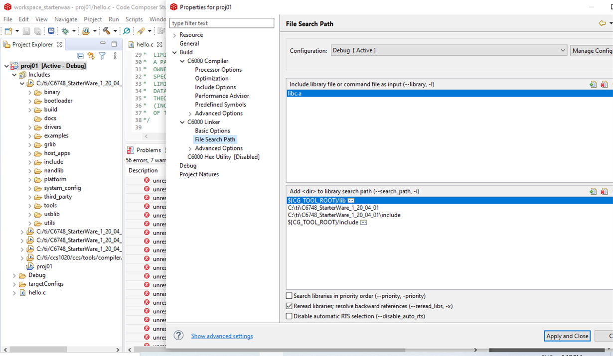
Task: Open the dropdown arrow beside the Build hammer icon
Action: pos(115,31)
